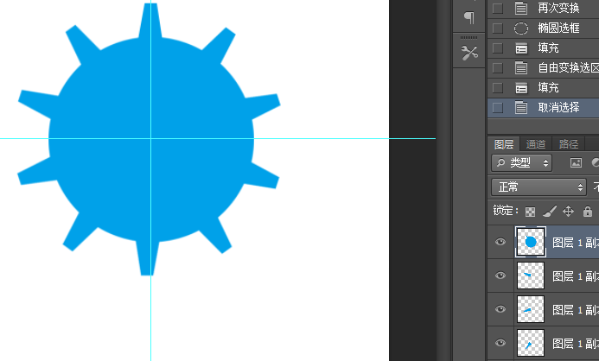Image resolution: width=599 pixels, height=361 pixels.
Task: Set history brush source box for 自由变换选区
Action: pos(497,68)
